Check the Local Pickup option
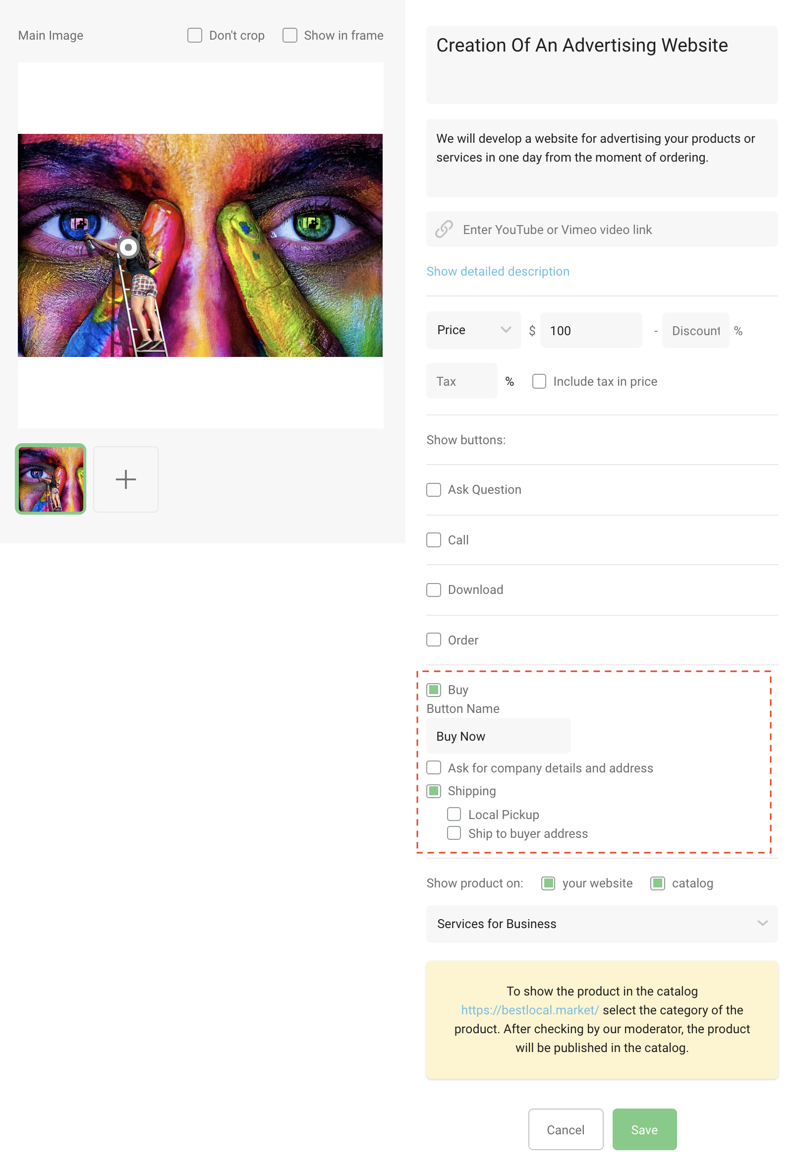The width and height of the screenshot is (797, 1172). click(x=454, y=814)
